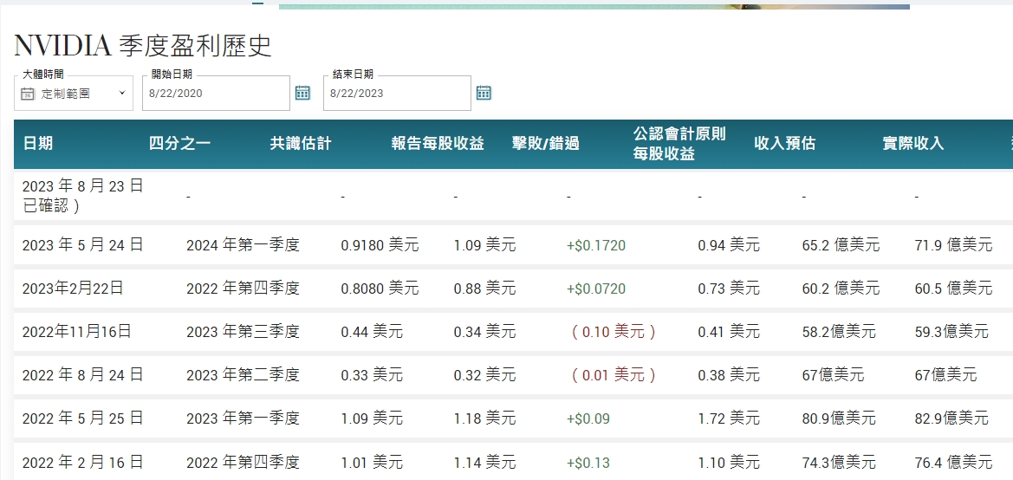Click GAAP EPS 0.73 美元
This screenshot has height=480, width=1013.
[729, 289]
